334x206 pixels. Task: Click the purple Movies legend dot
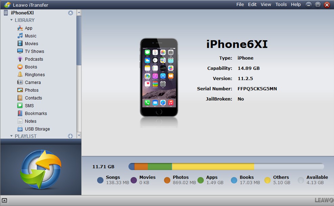(133, 181)
